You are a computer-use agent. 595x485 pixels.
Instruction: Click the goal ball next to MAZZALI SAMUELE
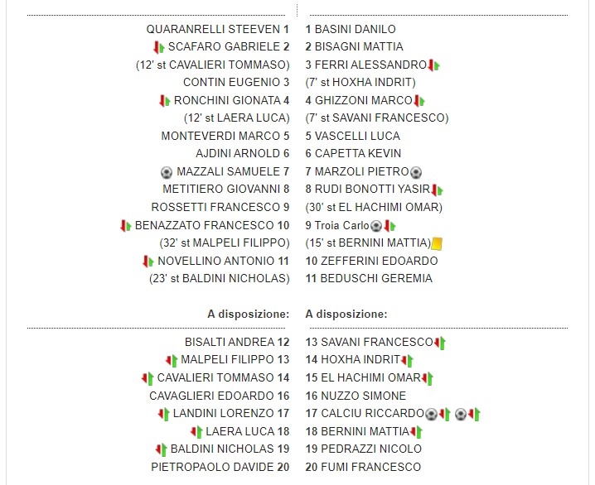(x=167, y=172)
